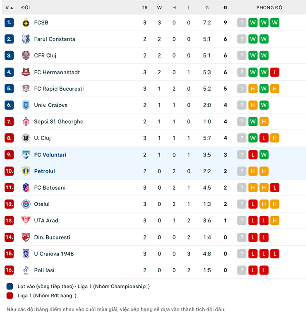Open the Univ. Craiova team link
The height and width of the screenshot is (316, 306).
point(50,105)
